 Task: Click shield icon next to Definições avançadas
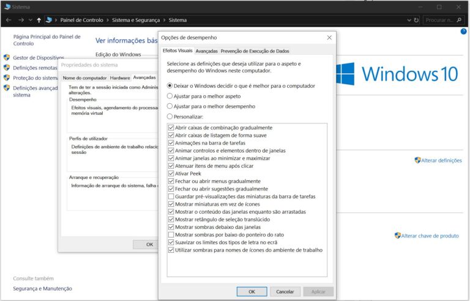7,88
